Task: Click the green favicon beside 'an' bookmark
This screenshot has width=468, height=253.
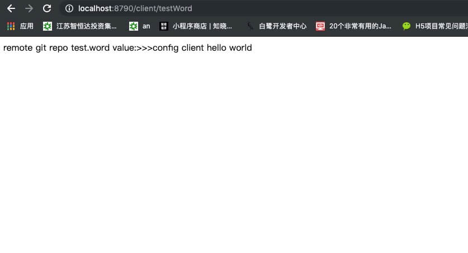Action: coord(134,26)
